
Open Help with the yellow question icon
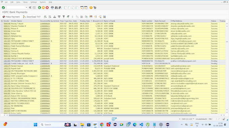pyautogui.click(x=91, y=8)
